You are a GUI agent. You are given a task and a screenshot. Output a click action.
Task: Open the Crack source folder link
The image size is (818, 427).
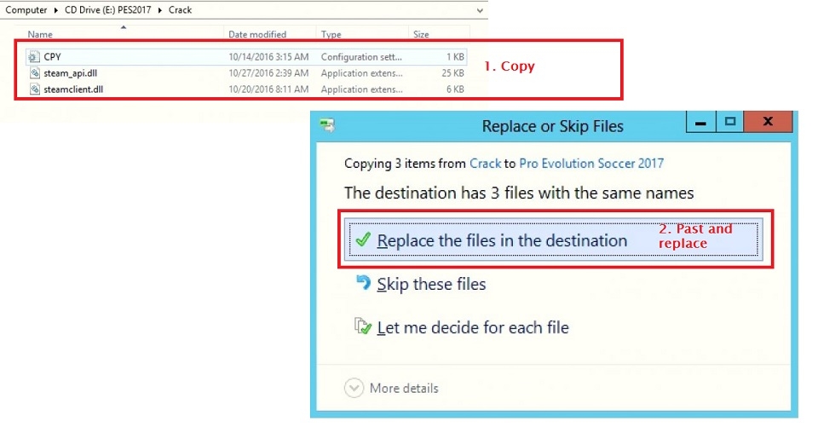point(485,164)
